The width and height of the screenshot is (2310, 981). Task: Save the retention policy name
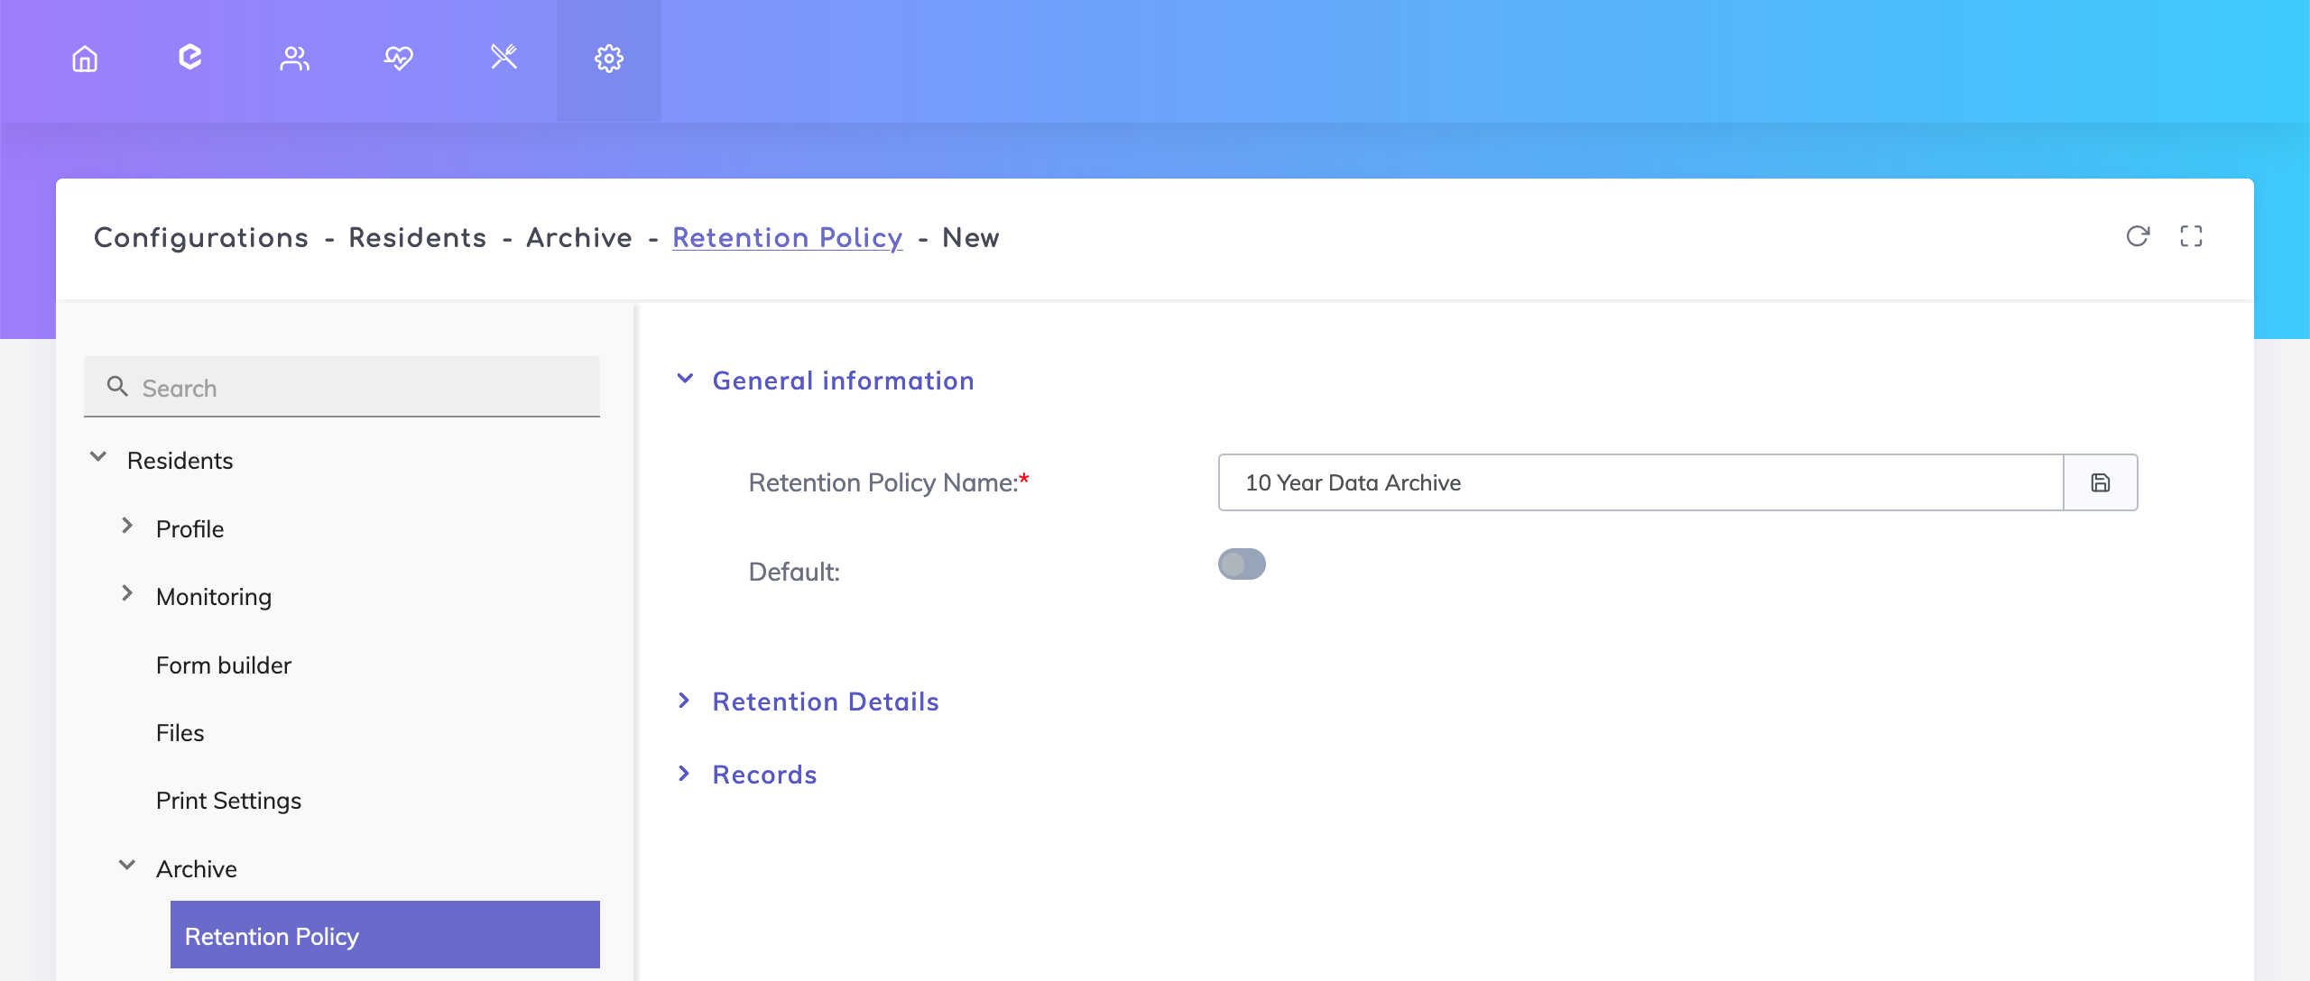(x=2101, y=482)
